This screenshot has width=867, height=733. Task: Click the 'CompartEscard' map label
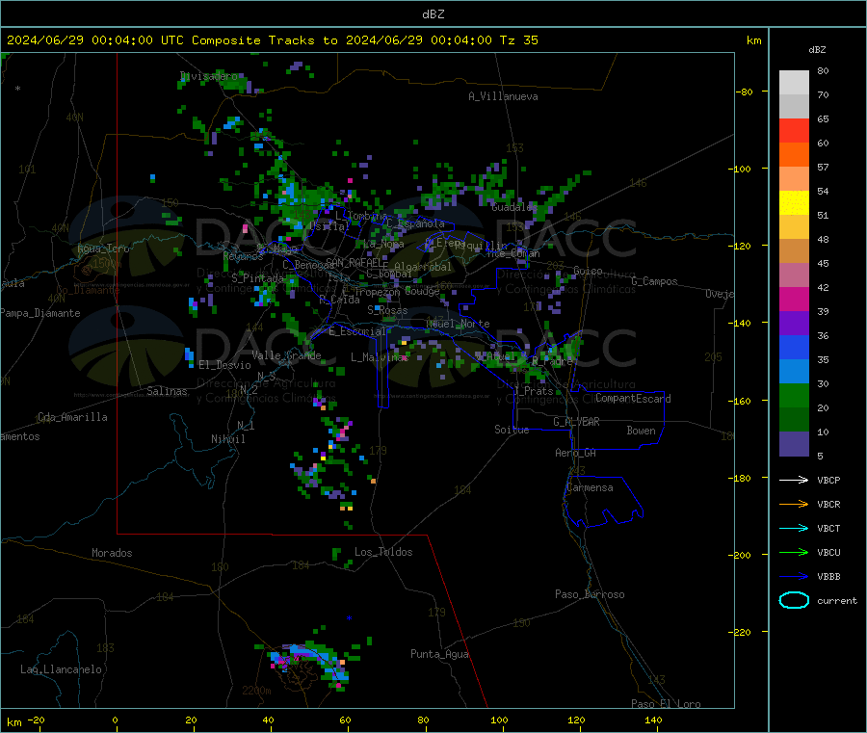(633, 399)
